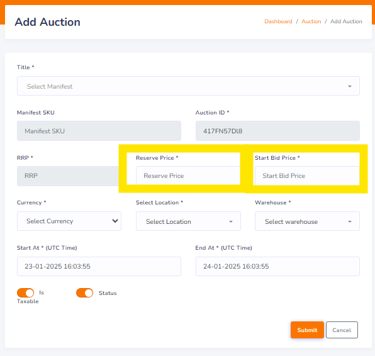This screenshot has height=356, width=375.
Task: Open the Auction breadcrumb link
Action: tap(311, 21)
